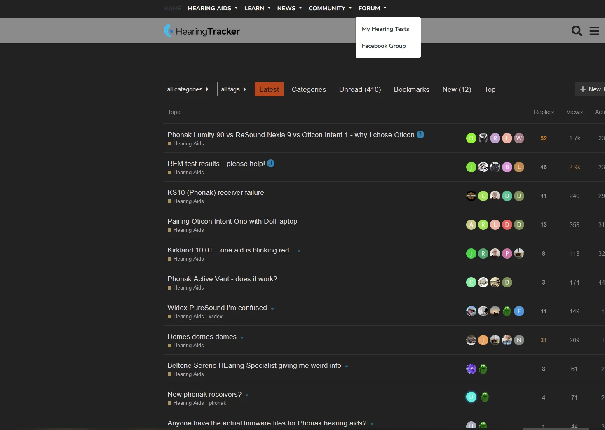The width and height of the screenshot is (605, 430).
Task: Click the 'F' avatar on Widex PureSound row
Action: tap(519, 311)
